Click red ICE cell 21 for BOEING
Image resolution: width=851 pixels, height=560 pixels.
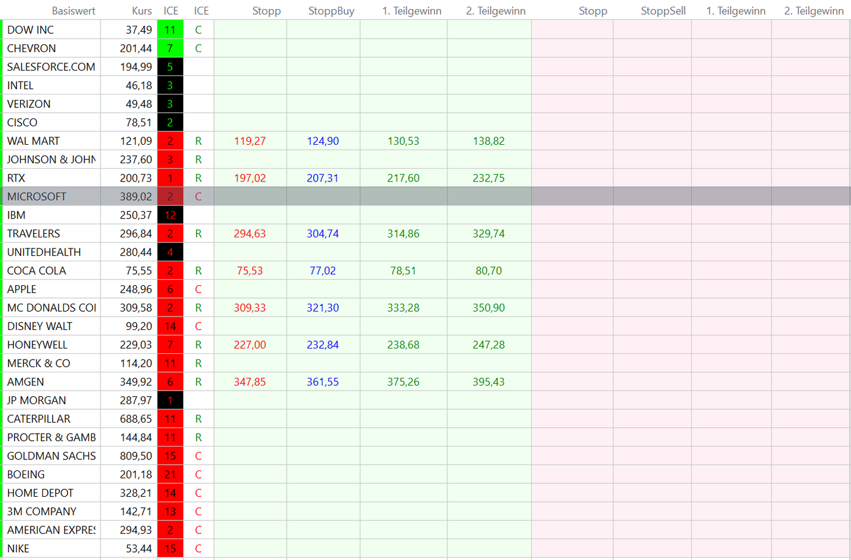click(x=170, y=474)
